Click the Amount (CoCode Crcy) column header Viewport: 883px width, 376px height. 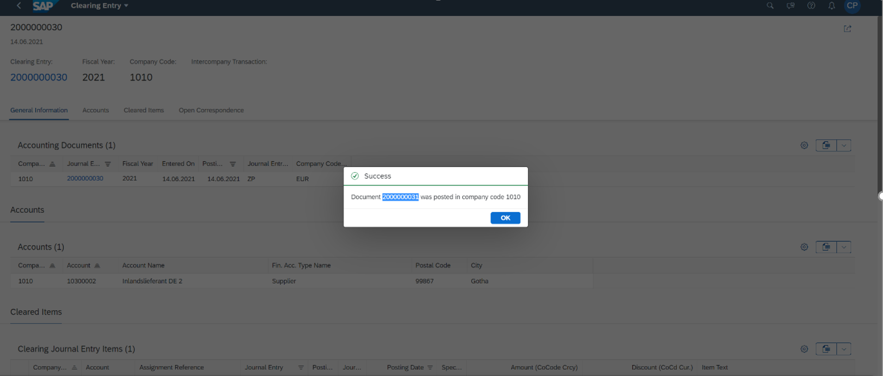click(544, 368)
